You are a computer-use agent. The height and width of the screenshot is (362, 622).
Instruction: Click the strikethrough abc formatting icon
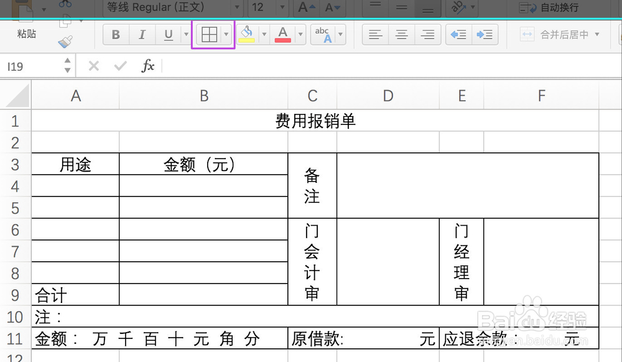tap(321, 34)
